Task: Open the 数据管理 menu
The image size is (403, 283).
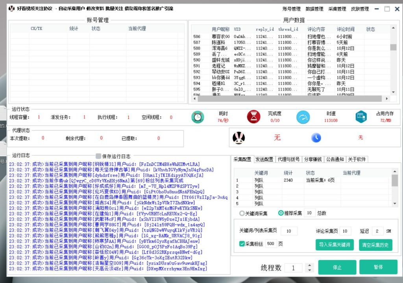Action: 314,8
